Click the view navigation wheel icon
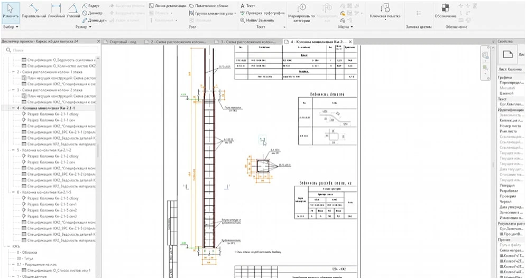The image size is (526, 279). [x=485, y=55]
